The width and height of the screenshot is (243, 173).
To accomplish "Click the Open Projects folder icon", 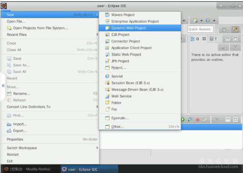I will [x=9, y=28].
